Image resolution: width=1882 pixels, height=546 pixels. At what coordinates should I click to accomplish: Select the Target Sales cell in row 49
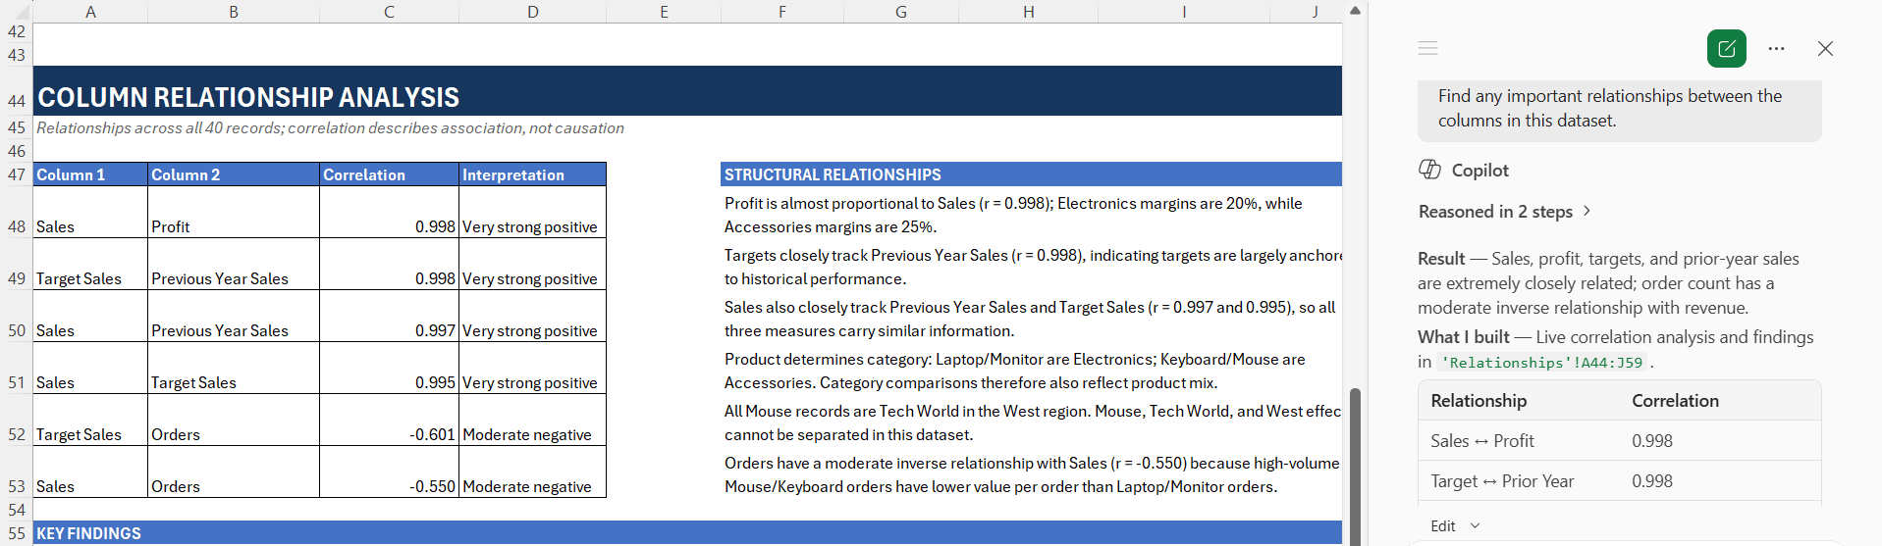(x=90, y=264)
